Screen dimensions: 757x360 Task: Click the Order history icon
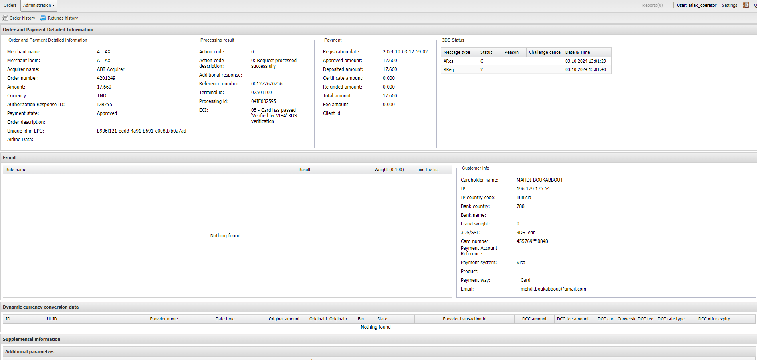5,18
